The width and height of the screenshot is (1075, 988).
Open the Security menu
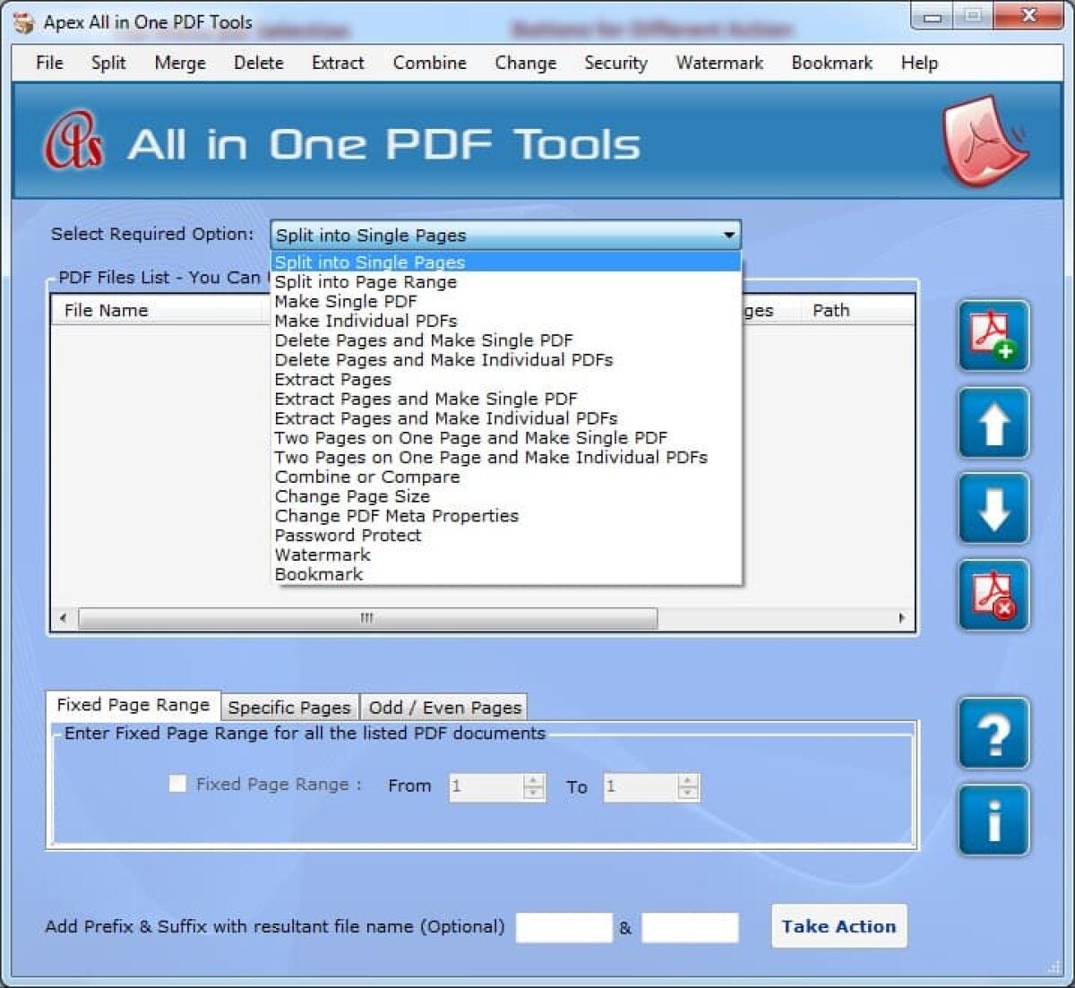[615, 63]
